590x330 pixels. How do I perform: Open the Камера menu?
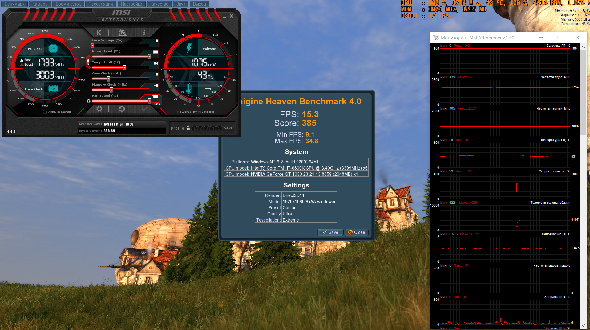coord(40,4)
